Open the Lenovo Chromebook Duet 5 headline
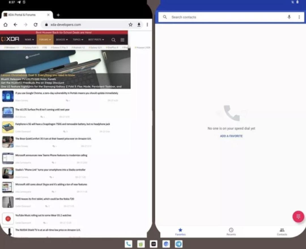Screen dimensions: 306x249 pyautogui.click(x=38, y=75)
